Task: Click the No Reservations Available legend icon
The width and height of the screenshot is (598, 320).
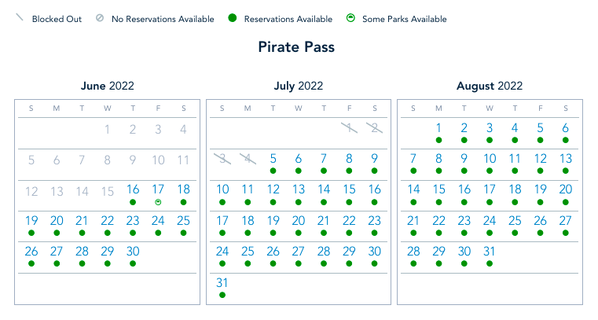Action: 99,18
